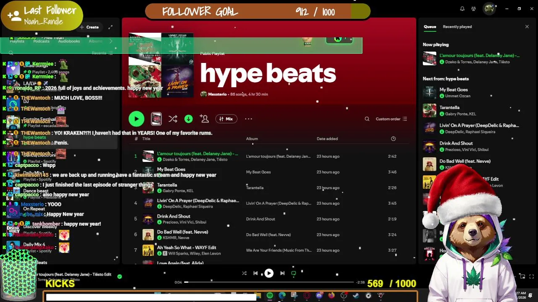Viewport: 538px width, 302px height.
Task: Open the Mix button for playlist
Action: [226, 119]
